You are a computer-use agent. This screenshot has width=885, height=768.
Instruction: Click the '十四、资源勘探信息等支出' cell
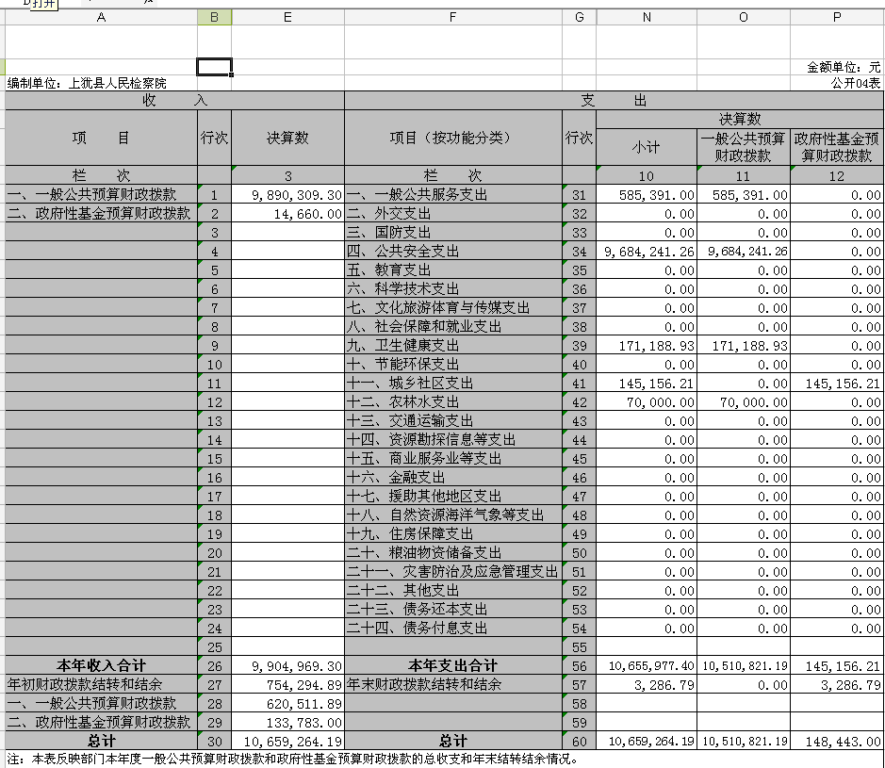pos(453,439)
